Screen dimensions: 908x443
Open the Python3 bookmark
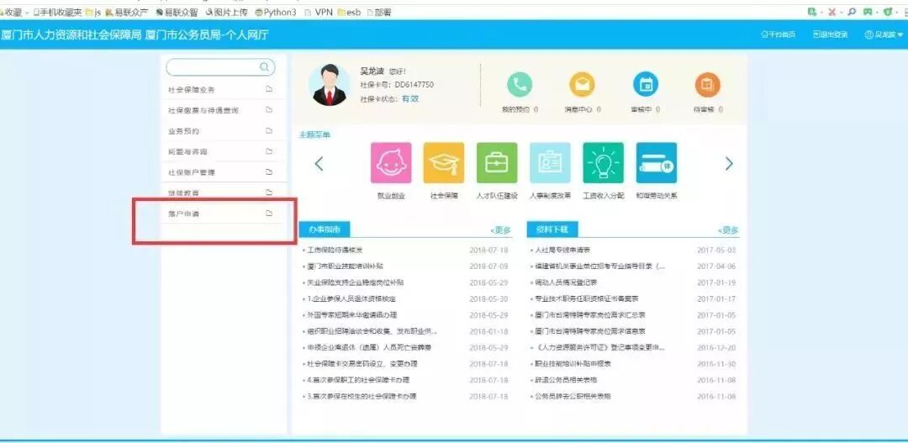coord(276,12)
